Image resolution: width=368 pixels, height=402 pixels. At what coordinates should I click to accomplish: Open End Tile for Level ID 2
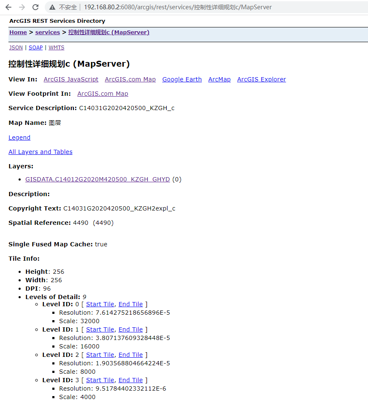tap(130, 355)
